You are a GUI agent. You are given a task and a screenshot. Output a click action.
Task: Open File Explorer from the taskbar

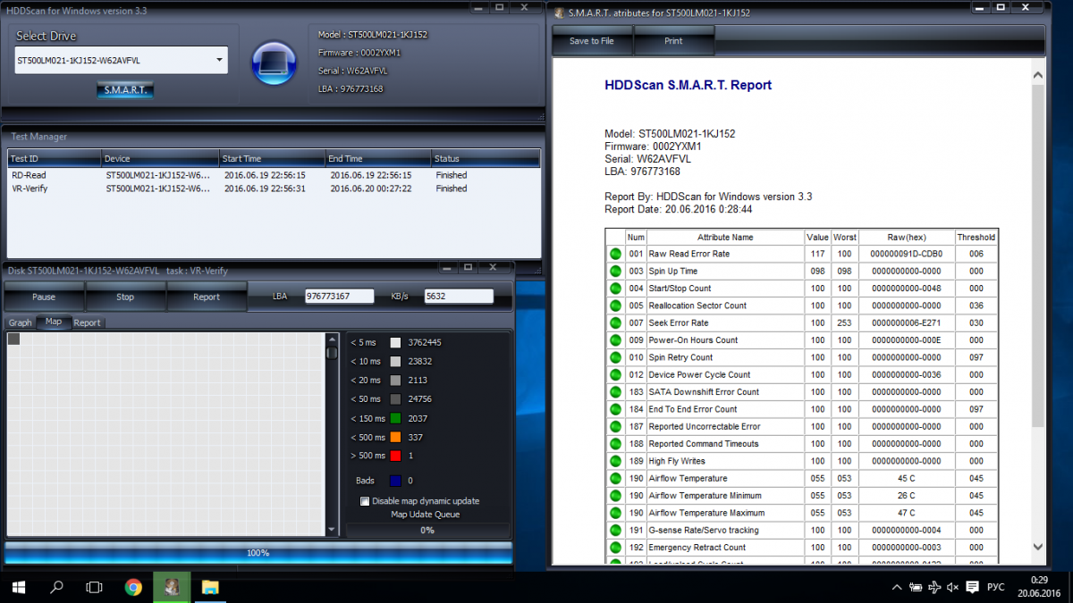tap(209, 587)
